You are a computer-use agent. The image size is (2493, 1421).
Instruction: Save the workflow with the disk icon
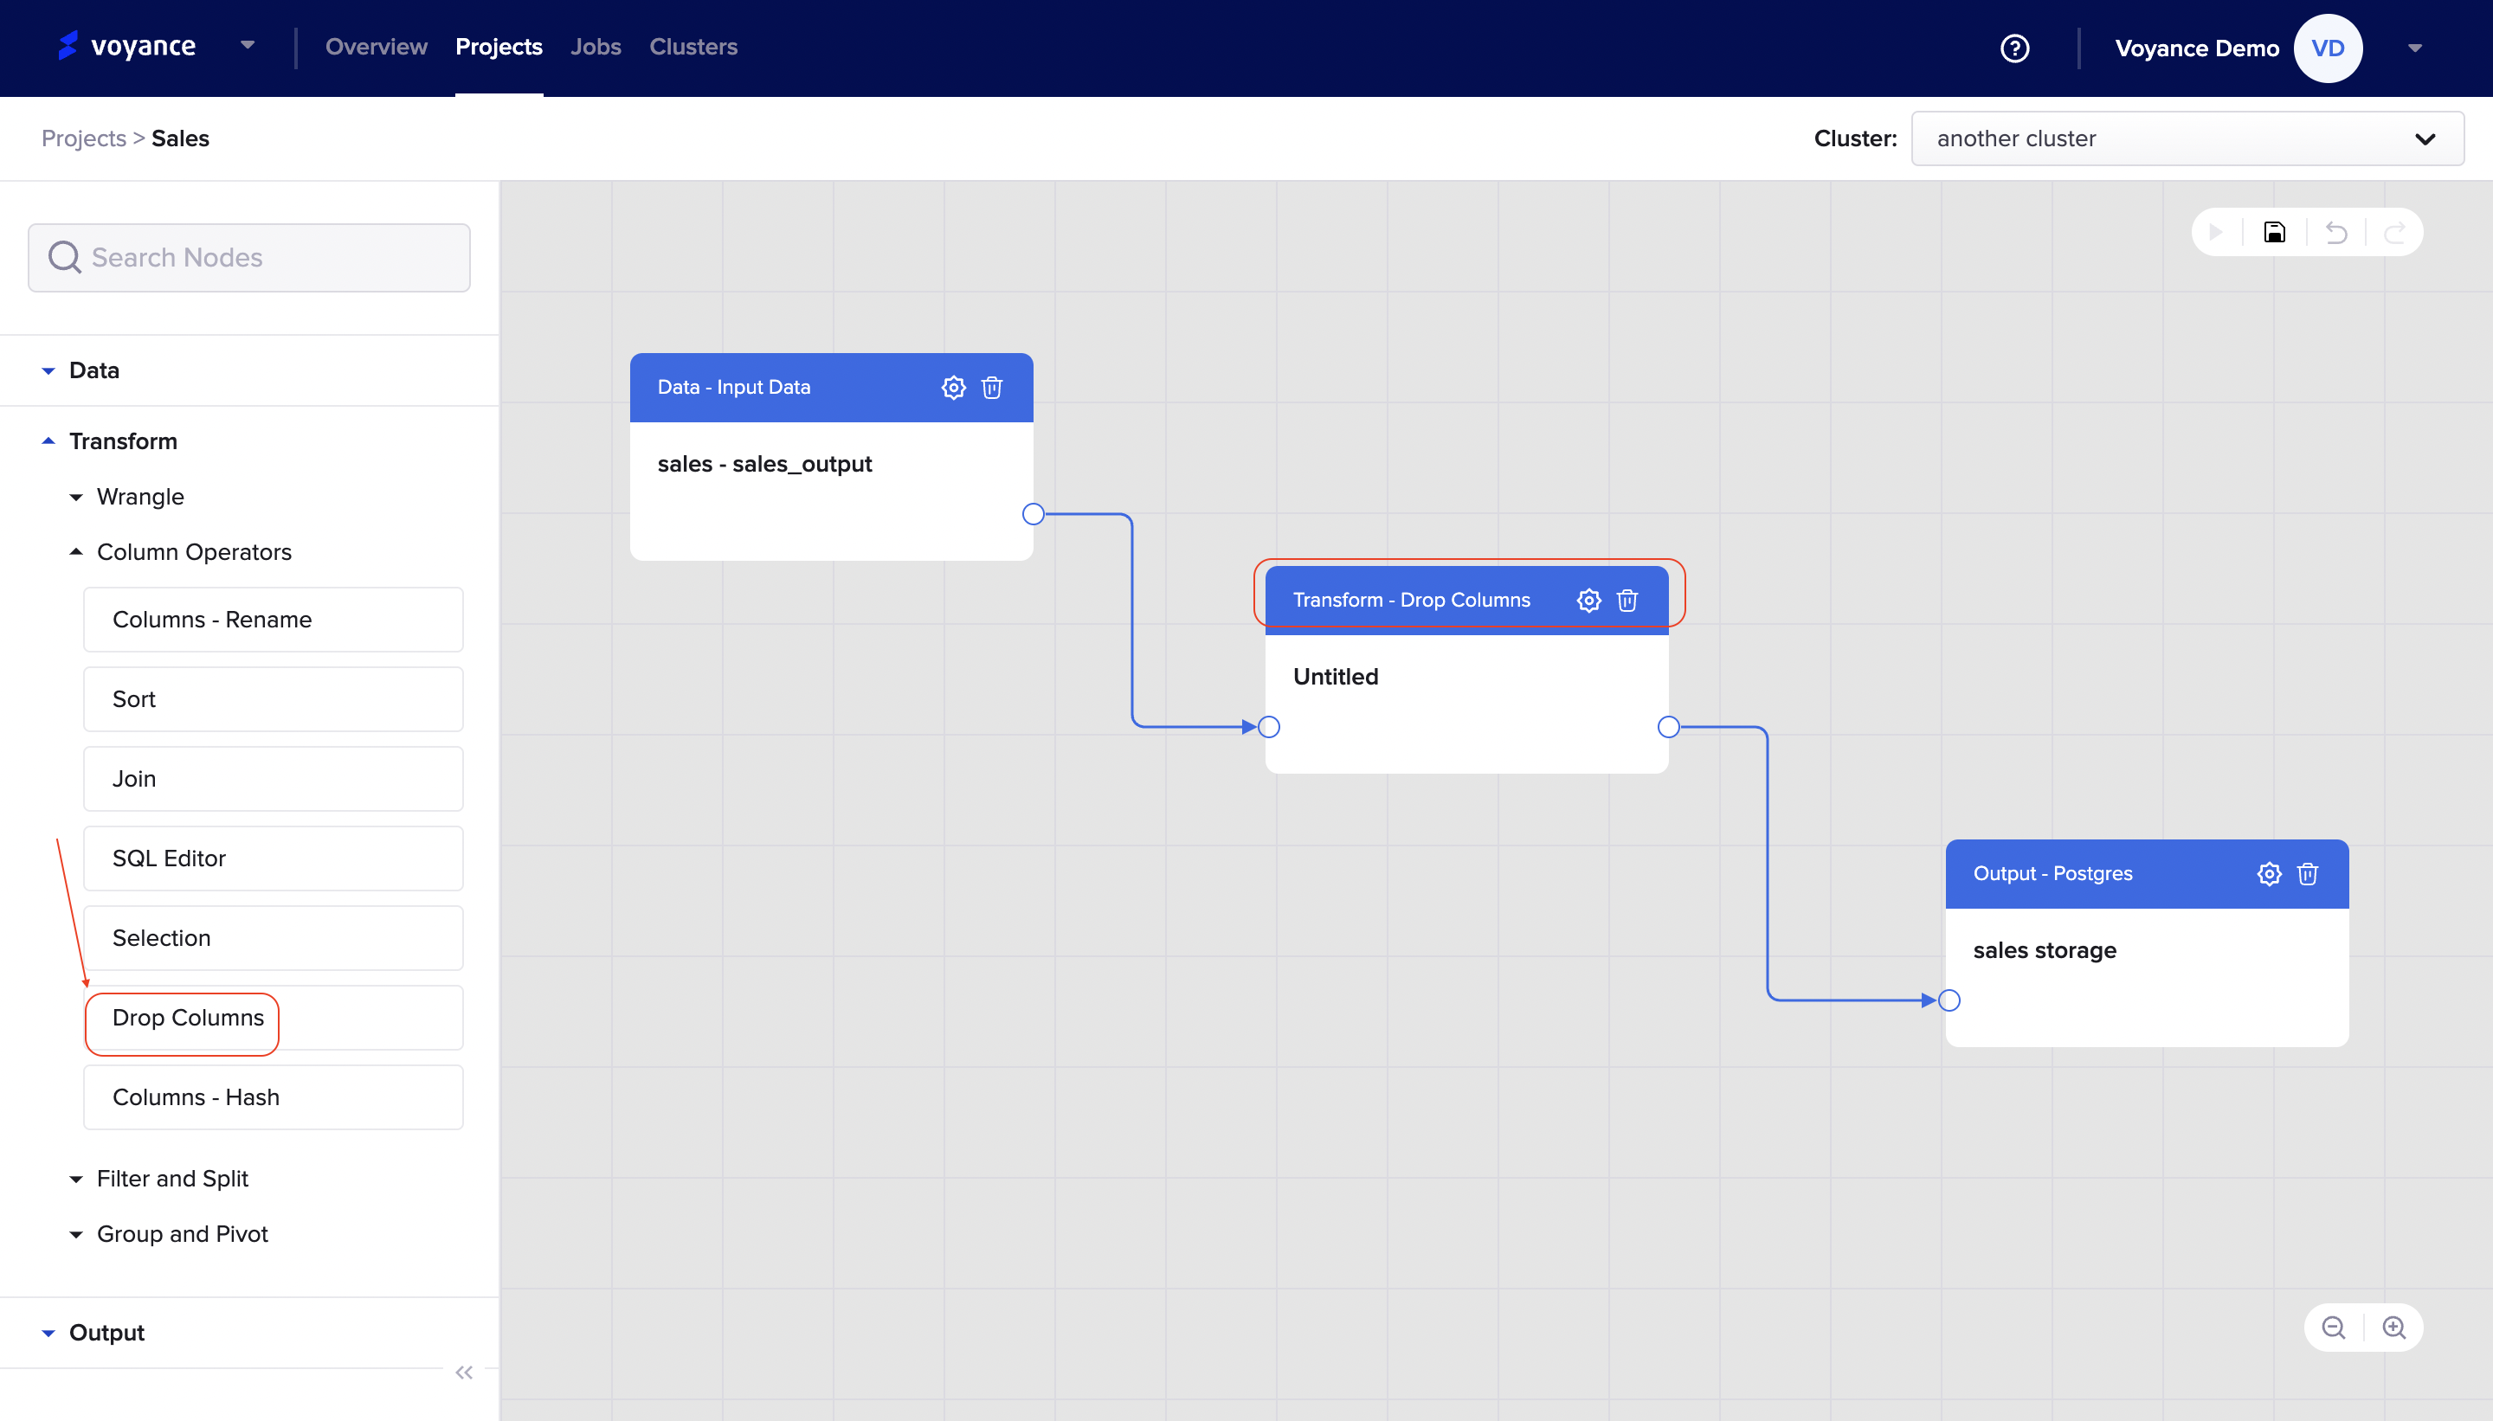[2274, 232]
